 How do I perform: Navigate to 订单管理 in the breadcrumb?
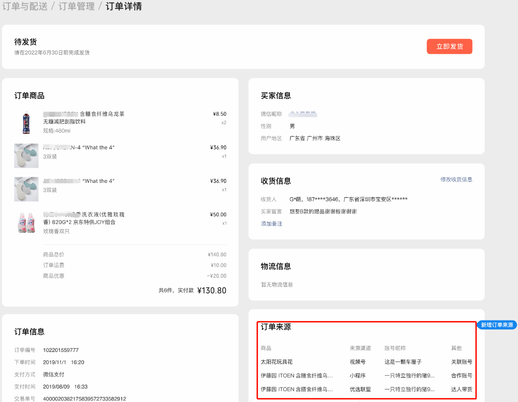[x=76, y=7]
